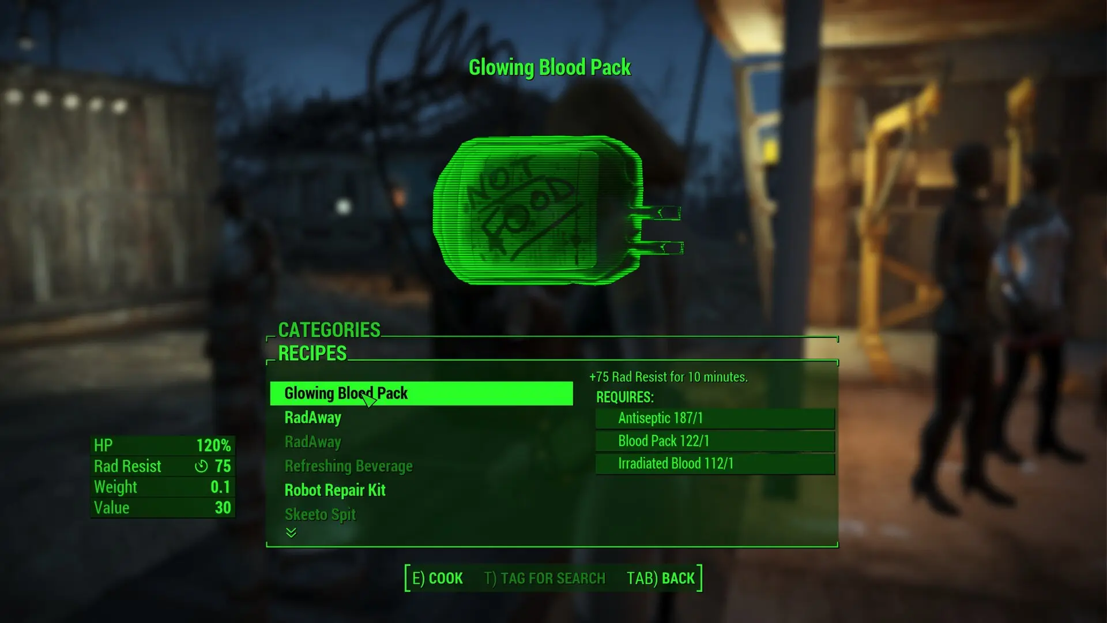The image size is (1107, 623).
Task: Open the Skeeto Spit recipe entry
Action: click(x=319, y=514)
